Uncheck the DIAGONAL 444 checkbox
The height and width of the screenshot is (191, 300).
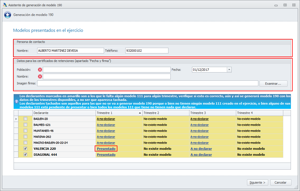click(26, 155)
